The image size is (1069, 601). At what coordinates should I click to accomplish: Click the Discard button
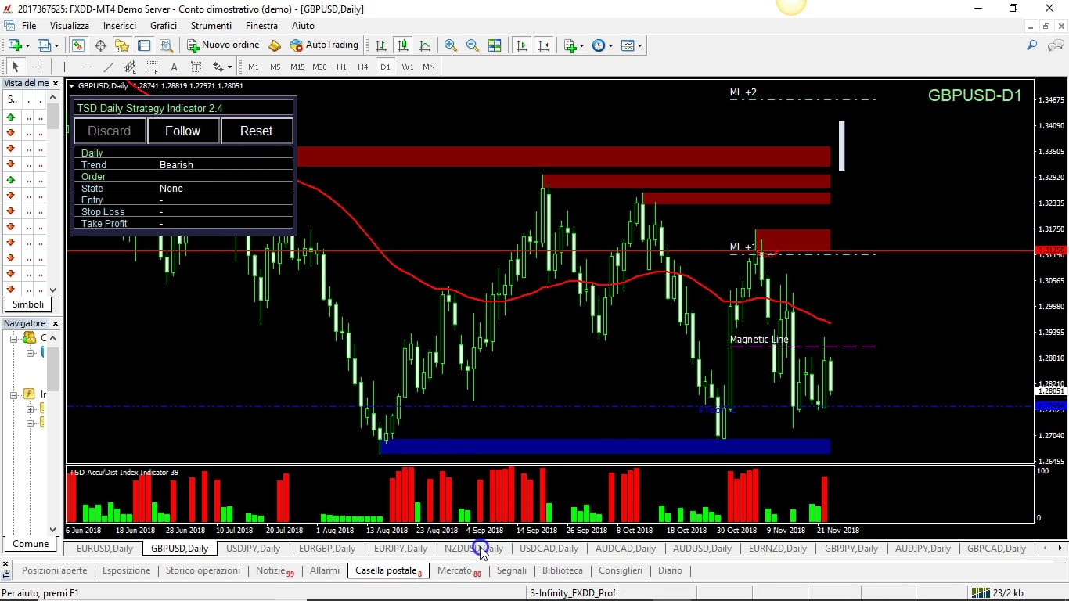click(x=109, y=131)
